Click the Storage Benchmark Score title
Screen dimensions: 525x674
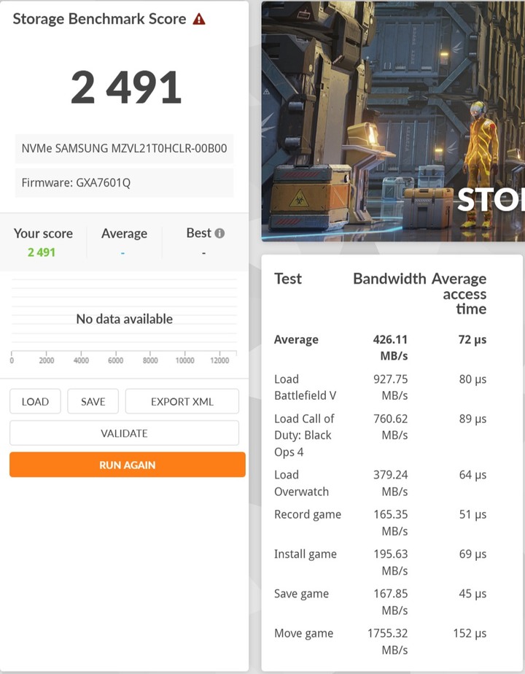point(99,19)
